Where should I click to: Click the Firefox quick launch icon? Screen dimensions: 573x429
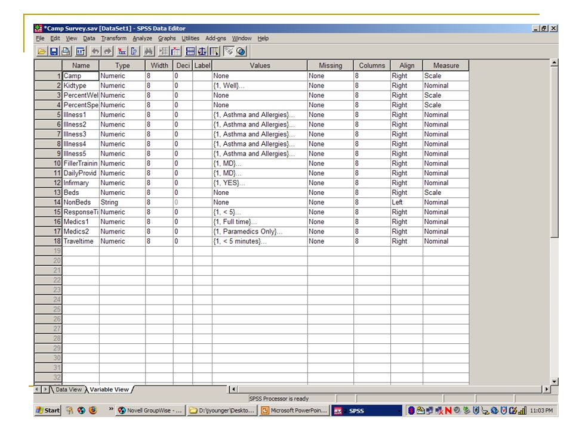click(93, 410)
